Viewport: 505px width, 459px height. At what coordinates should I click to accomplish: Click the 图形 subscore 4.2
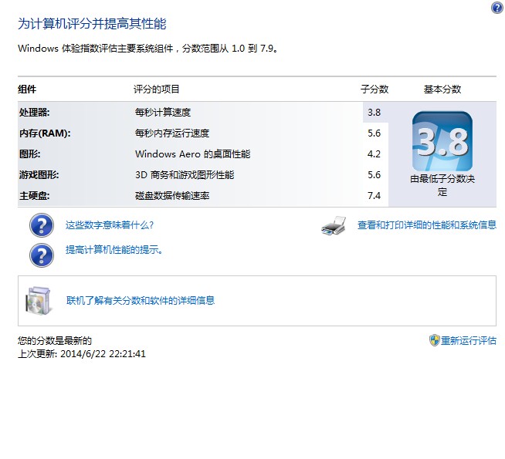point(374,154)
